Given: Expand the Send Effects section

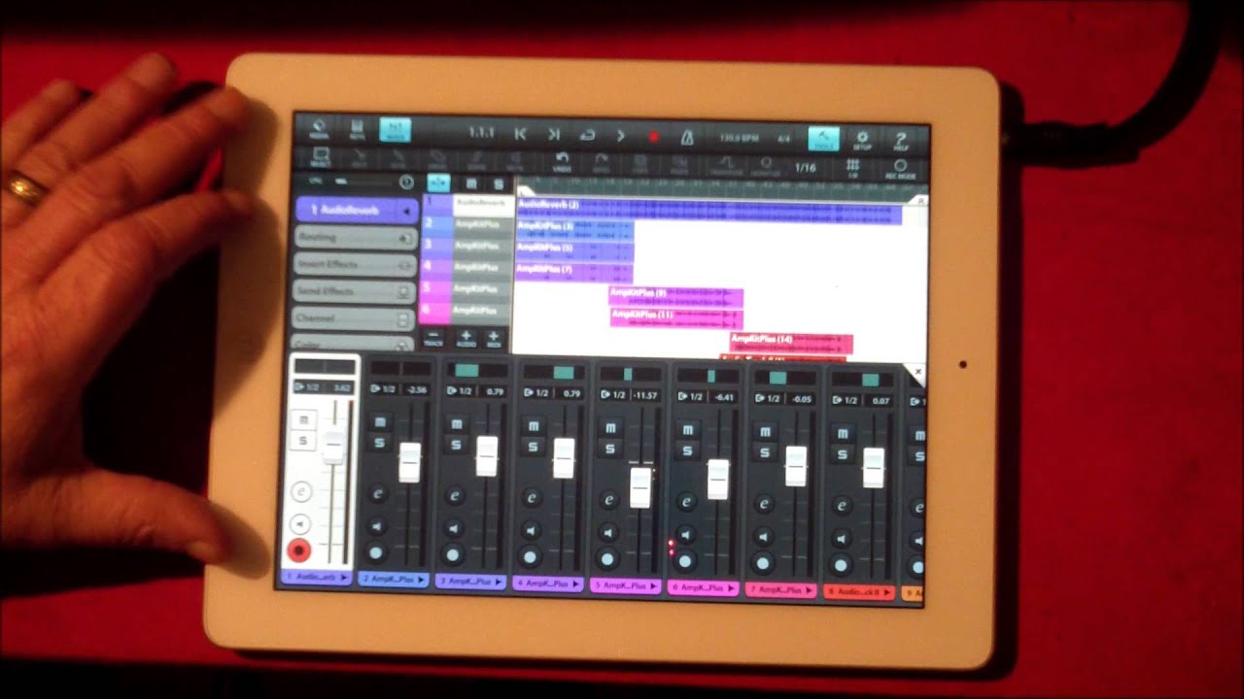Looking at the screenshot, I should (355, 291).
